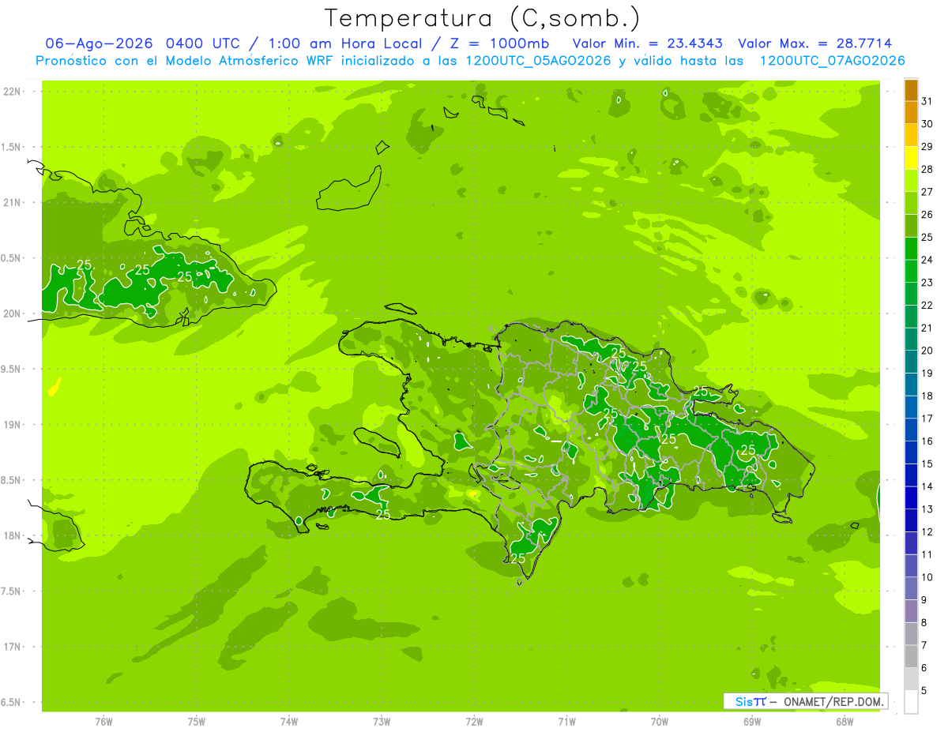Click the legend value "24"

pyautogui.click(x=927, y=260)
